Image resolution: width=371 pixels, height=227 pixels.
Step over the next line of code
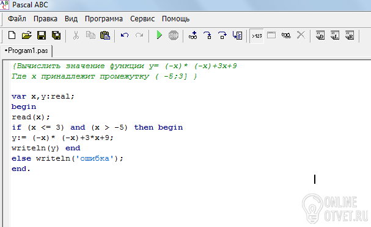pos(222,35)
